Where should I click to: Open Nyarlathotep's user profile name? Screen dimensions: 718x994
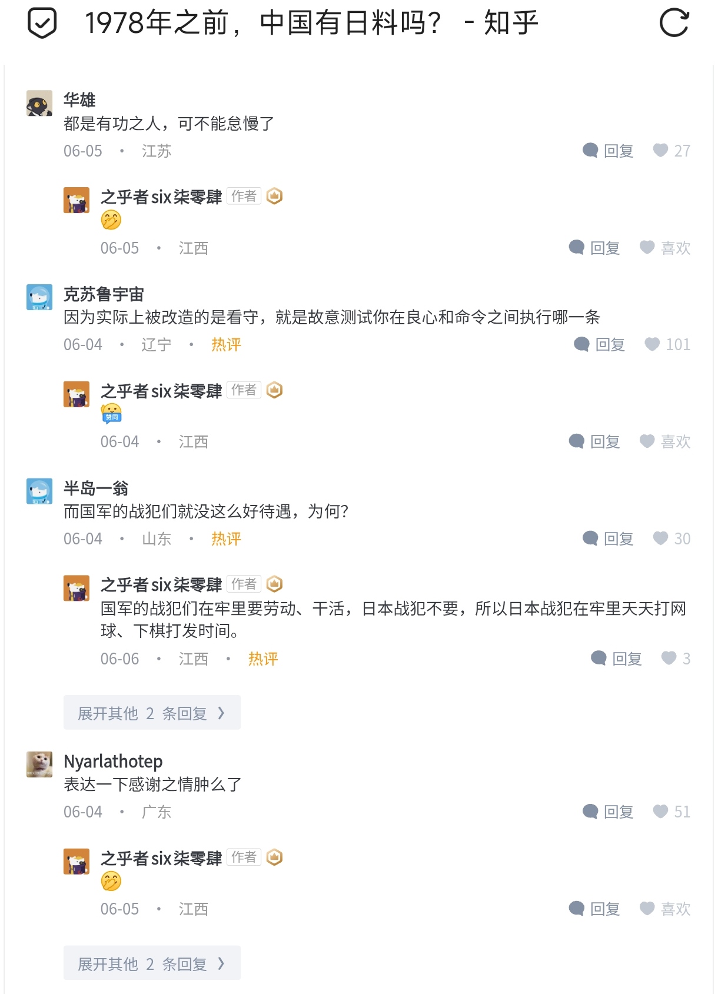click(x=113, y=762)
